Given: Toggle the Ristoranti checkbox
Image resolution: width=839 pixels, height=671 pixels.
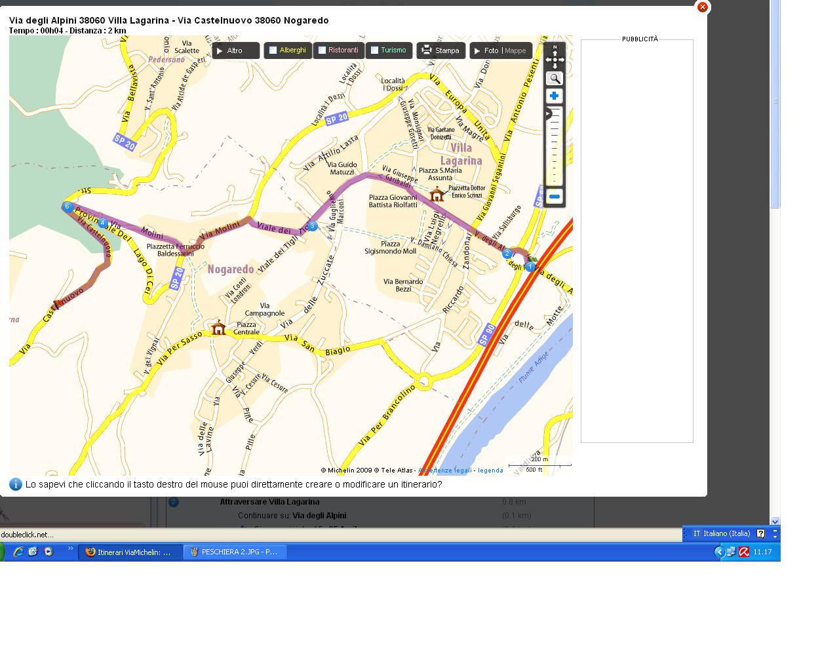Looking at the screenshot, I should tap(322, 50).
